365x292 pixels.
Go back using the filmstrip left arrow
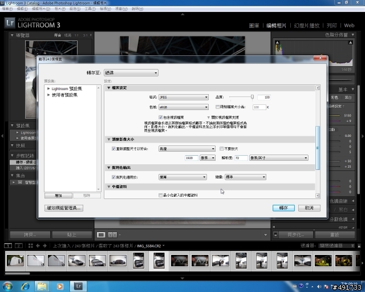tap(38, 246)
